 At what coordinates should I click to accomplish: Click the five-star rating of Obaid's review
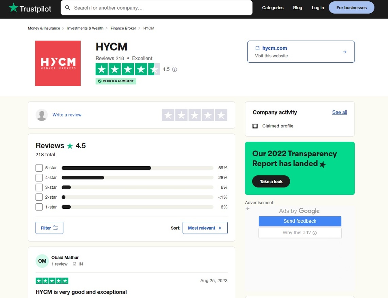click(52, 281)
